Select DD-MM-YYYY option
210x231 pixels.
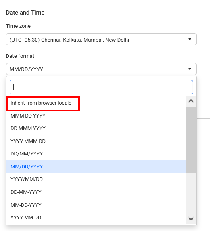(96, 192)
